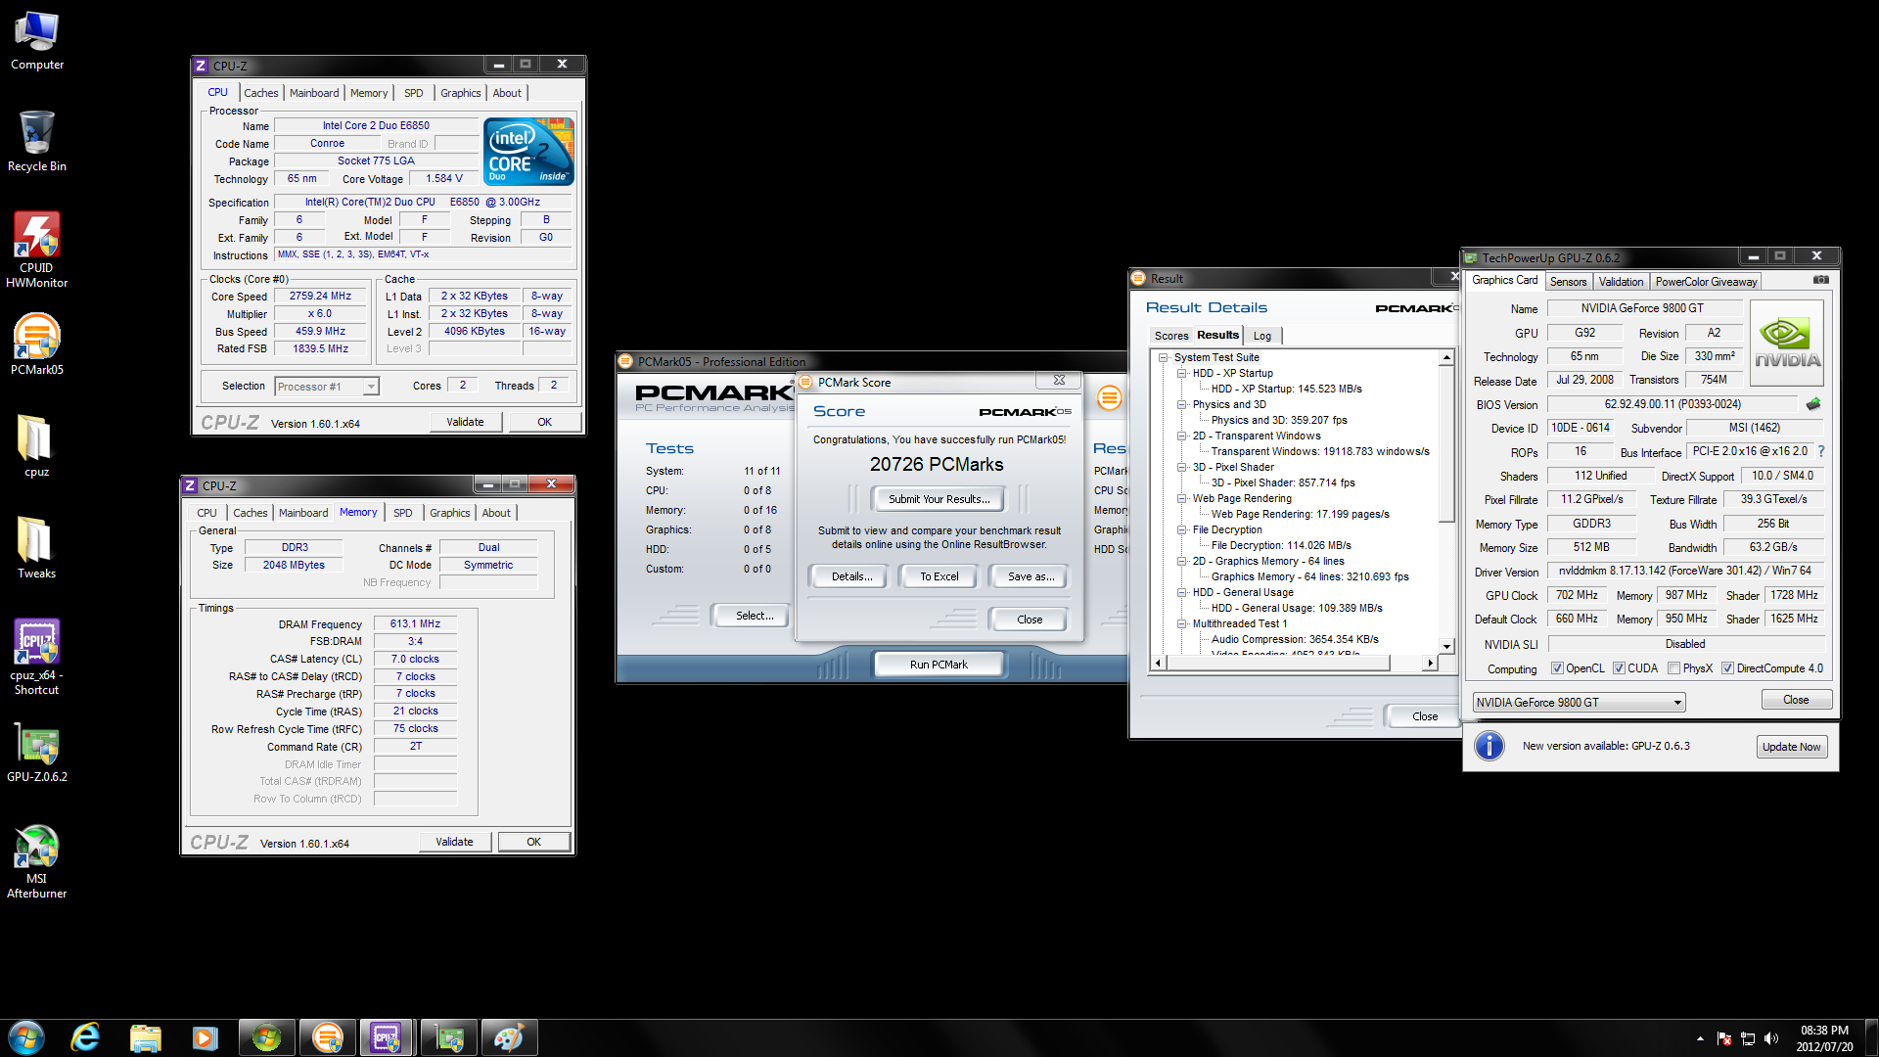
Task: Click the Intel Core 2 Duo logo
Action: pos(528,152)
